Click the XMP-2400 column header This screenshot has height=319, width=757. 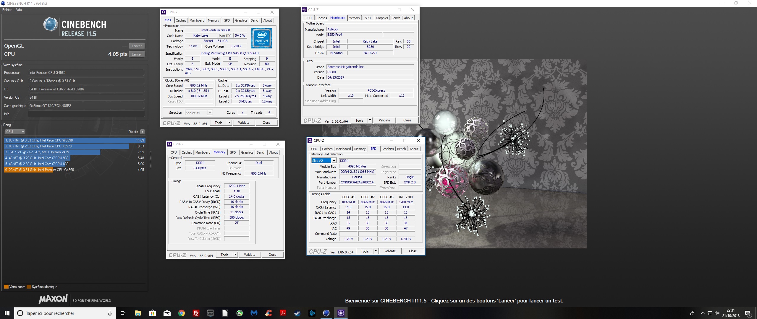pyautogui.click(x=405, y=197)
